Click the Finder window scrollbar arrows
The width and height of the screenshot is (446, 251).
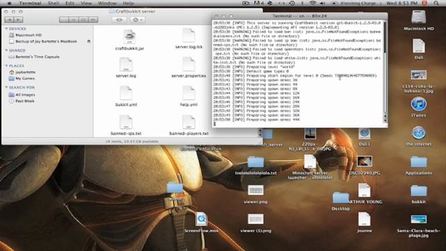[x=260, y=133]
